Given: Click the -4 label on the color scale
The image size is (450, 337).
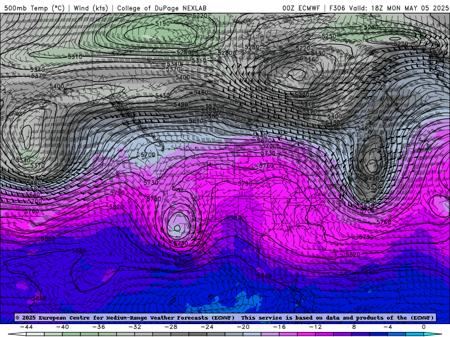Looking at the screenshot, I should tap(388, 327).
